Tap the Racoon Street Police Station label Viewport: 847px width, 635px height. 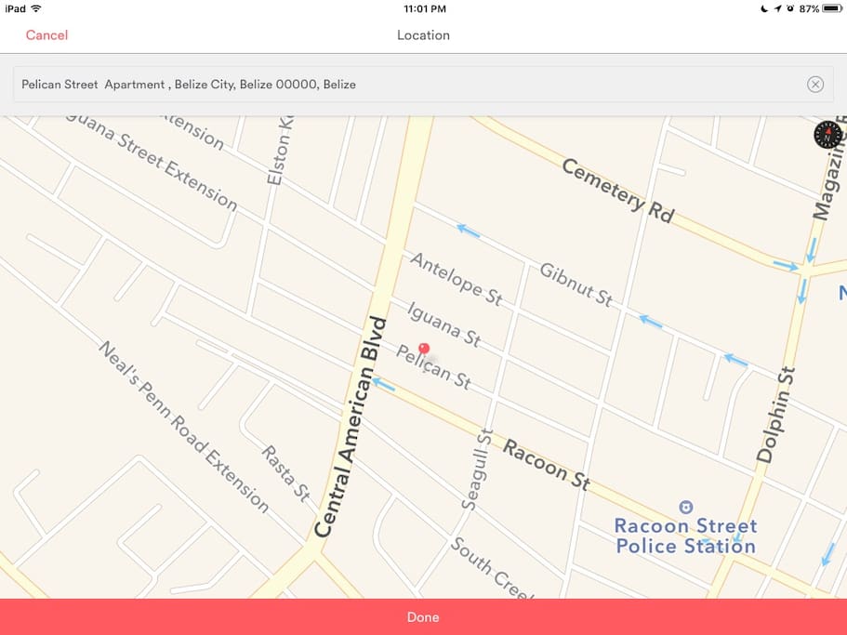point(685,536)
